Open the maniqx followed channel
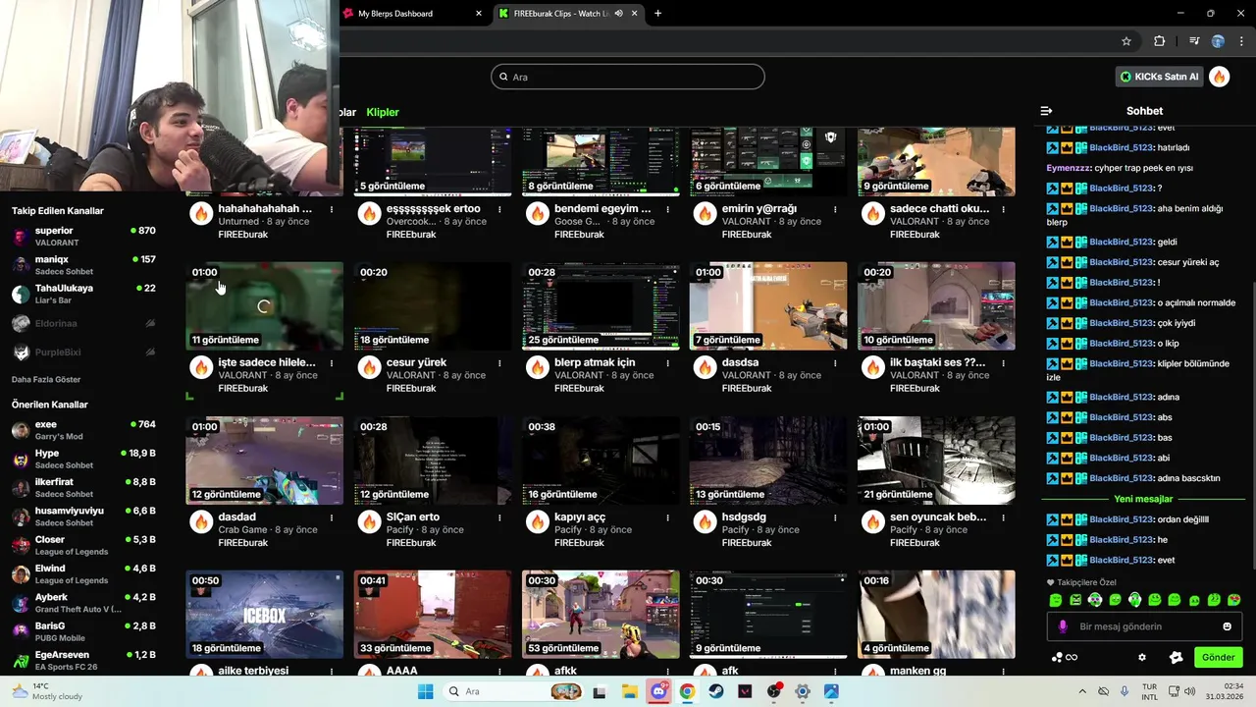This screenshot has height=707, width=1256. click(x=83, y=265)
